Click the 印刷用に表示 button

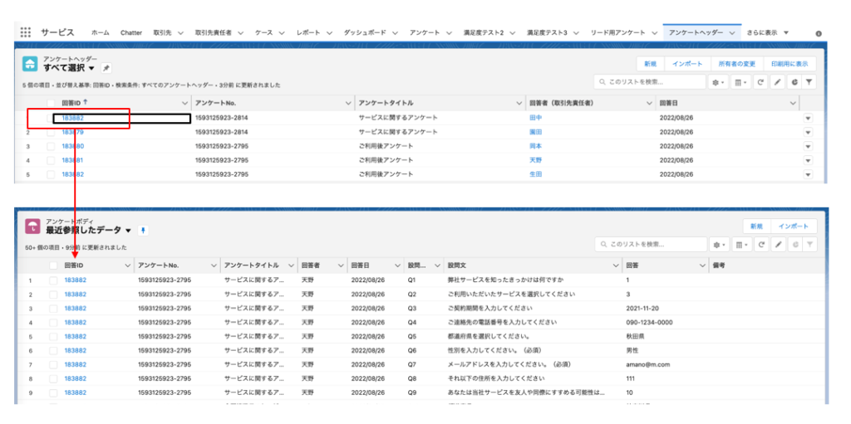(790, 64)
